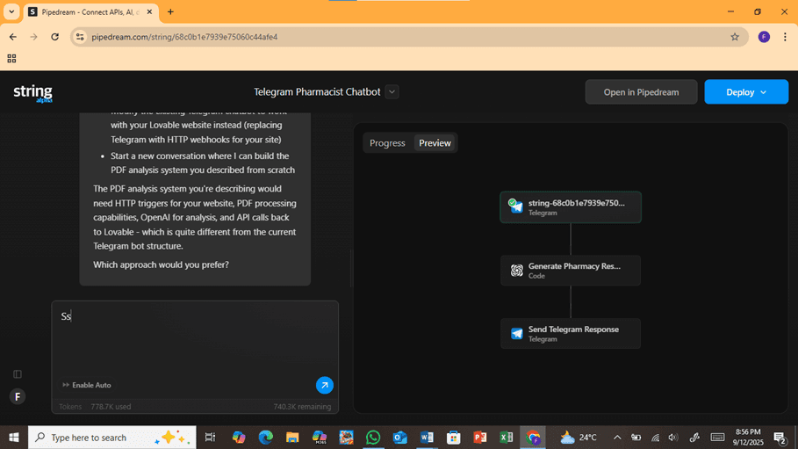The height and width of the screenshot is (449, 798).
Task: Go forward in browser history
Action: point(33,37)
